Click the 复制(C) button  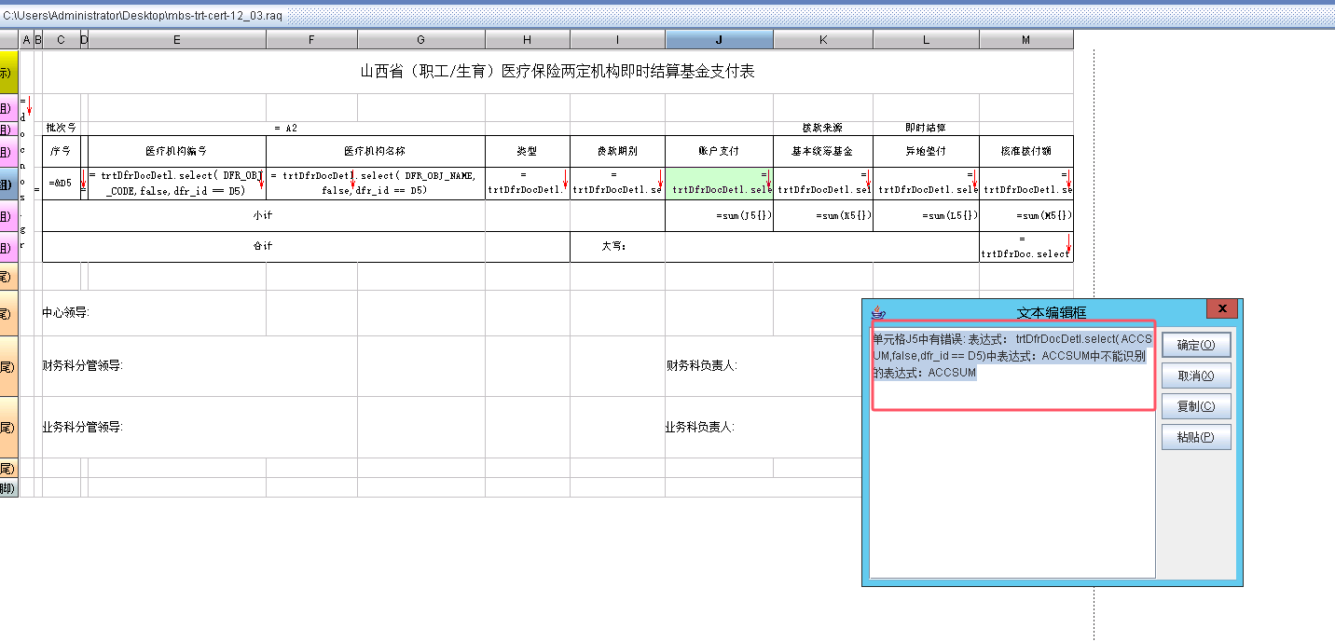[1196, 406]
